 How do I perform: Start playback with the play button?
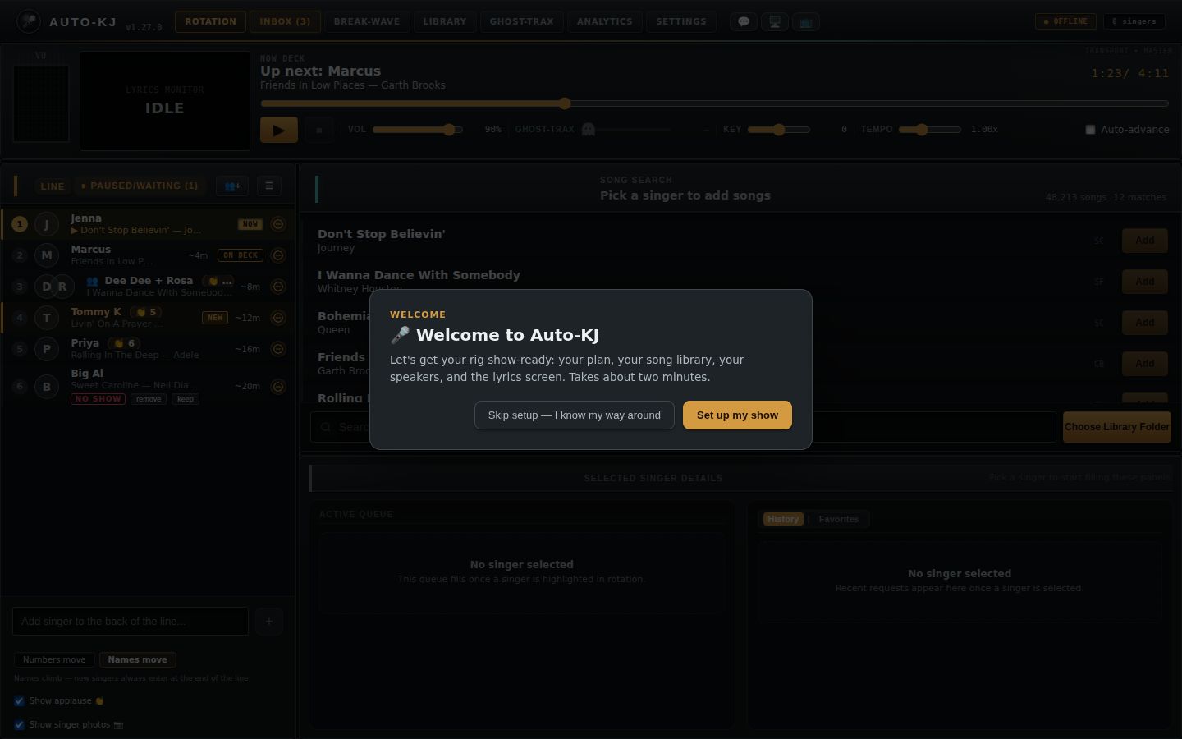(x=279, y=130)
